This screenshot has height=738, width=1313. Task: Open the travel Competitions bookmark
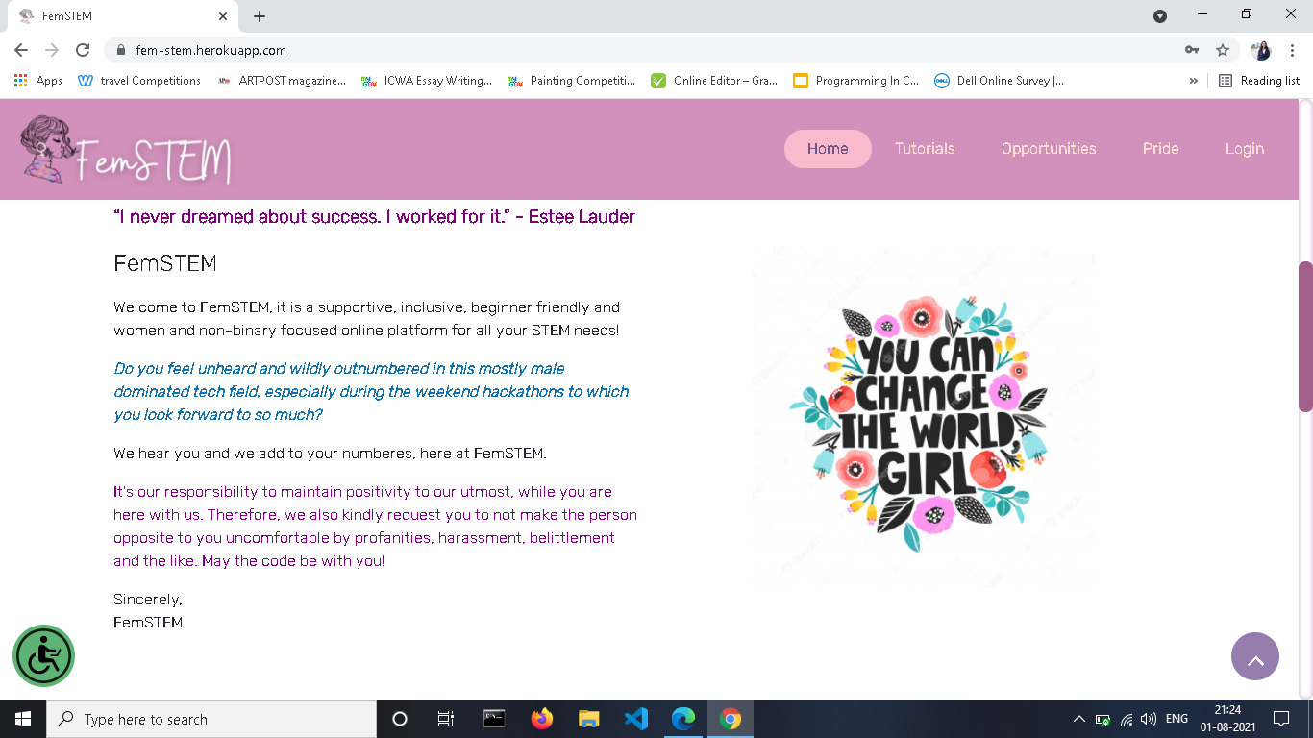(x=139, y=81)
